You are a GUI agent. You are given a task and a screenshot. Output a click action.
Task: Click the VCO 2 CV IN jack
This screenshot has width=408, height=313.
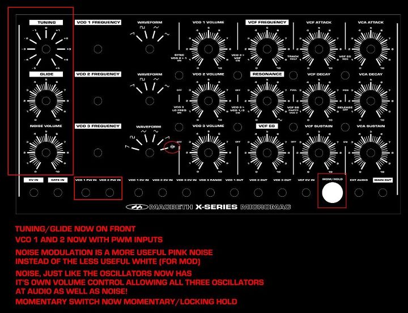click(163, 192)
